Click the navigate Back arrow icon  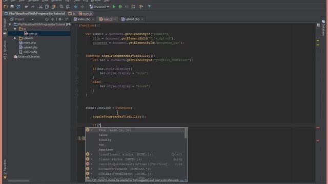click(x=76, y=7)
